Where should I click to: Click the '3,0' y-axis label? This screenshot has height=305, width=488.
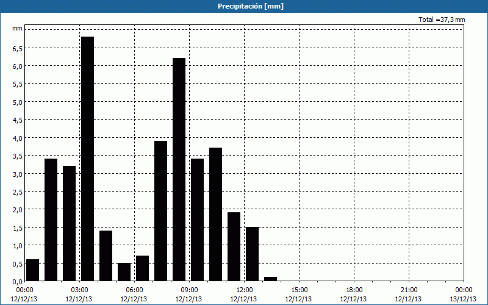(18, 174)
